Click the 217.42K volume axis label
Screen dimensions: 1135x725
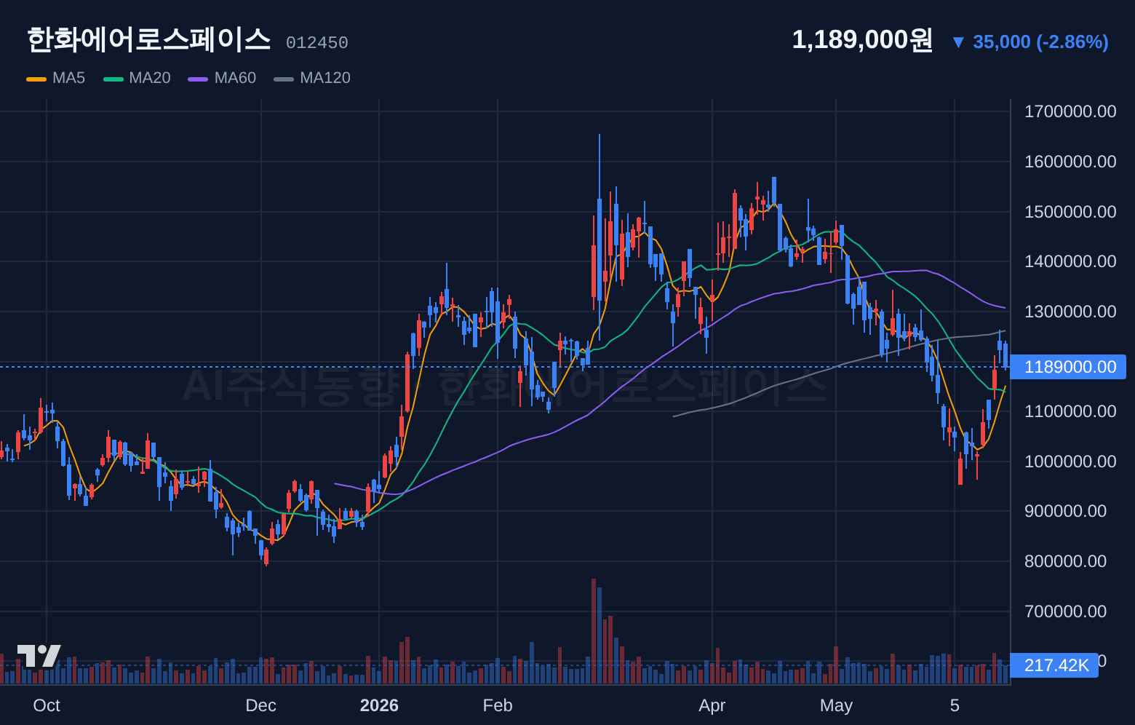click(x=1055, y=665)
